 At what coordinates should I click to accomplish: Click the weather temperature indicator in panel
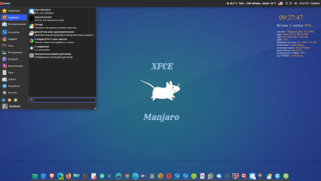tap(232, 4)
